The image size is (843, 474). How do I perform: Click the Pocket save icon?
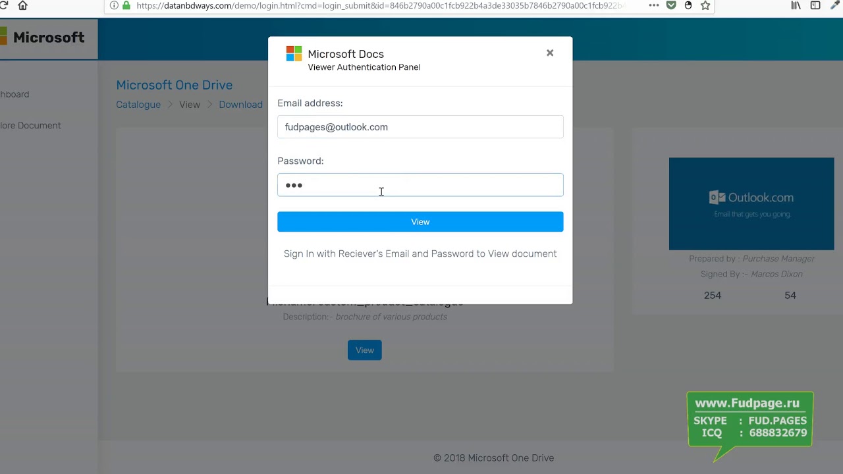[671, 5]
